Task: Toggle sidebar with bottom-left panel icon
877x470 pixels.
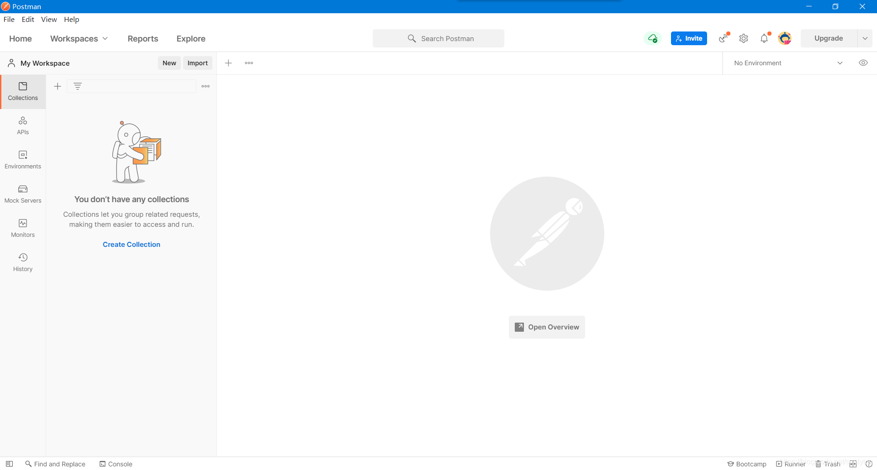Action: 9,464
